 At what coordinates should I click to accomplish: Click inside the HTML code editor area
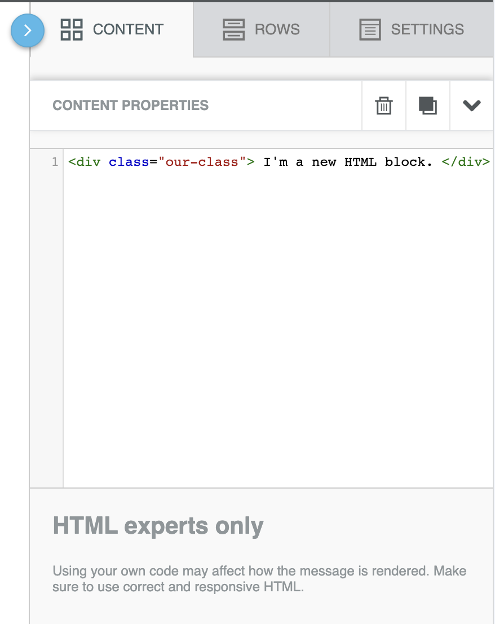(278, 318)
